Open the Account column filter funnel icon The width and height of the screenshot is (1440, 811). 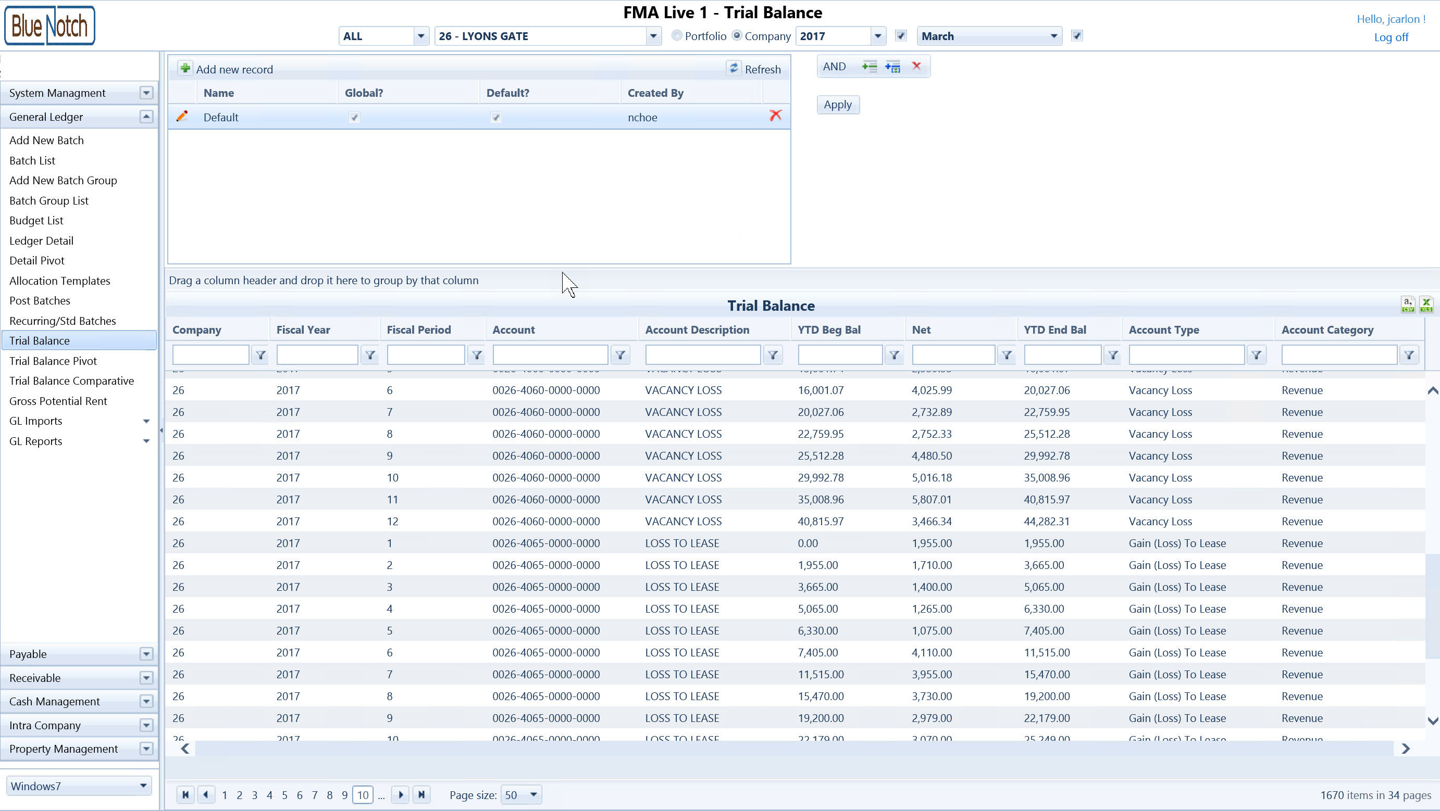click(x=620, y=355)
